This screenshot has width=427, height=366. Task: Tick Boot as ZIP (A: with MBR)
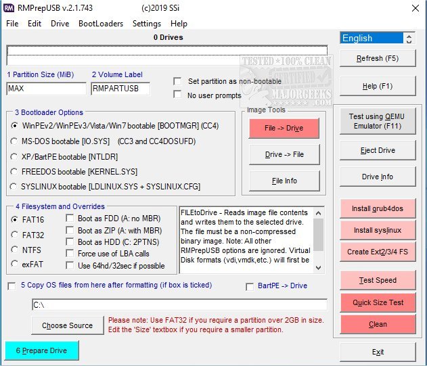(x=70, y=230)
